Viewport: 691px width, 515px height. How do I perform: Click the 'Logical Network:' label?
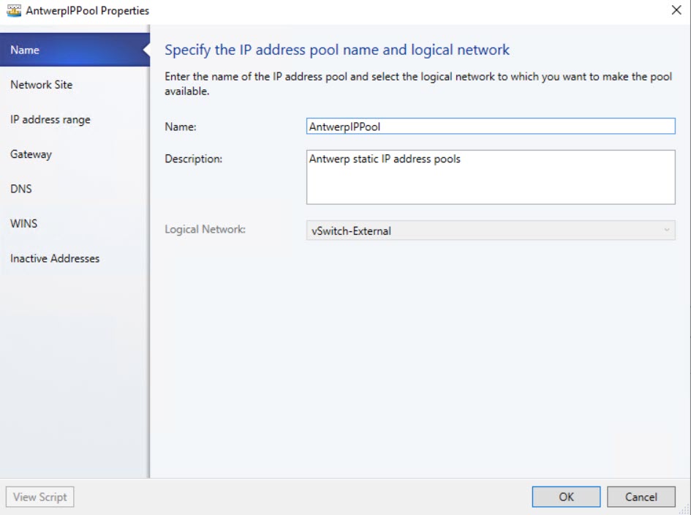pos(205,229)
